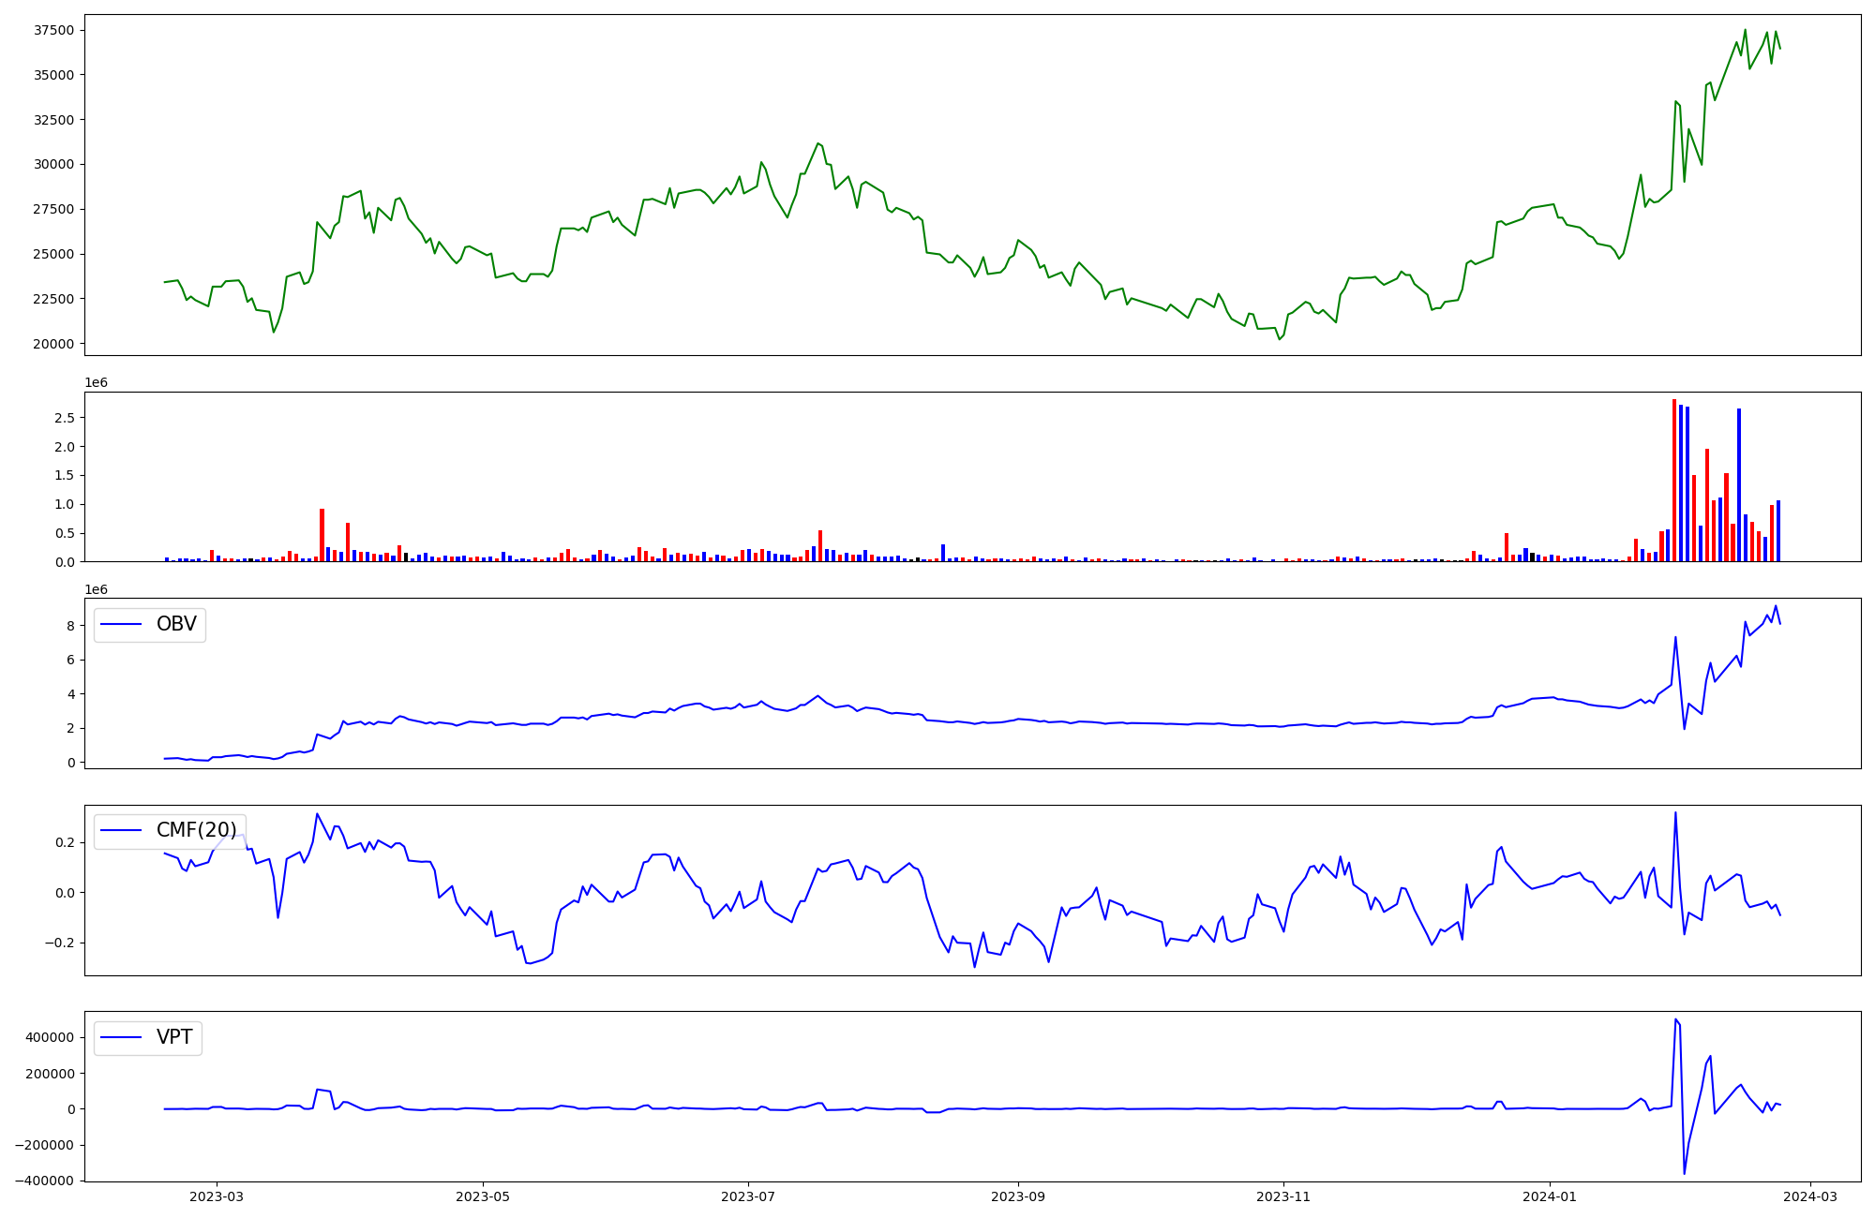This screenshot has width=1875, height=1218.
Task: Click the 2023-03 x-axis date label
Action: pyautogui.click(x=217, y=1196)
